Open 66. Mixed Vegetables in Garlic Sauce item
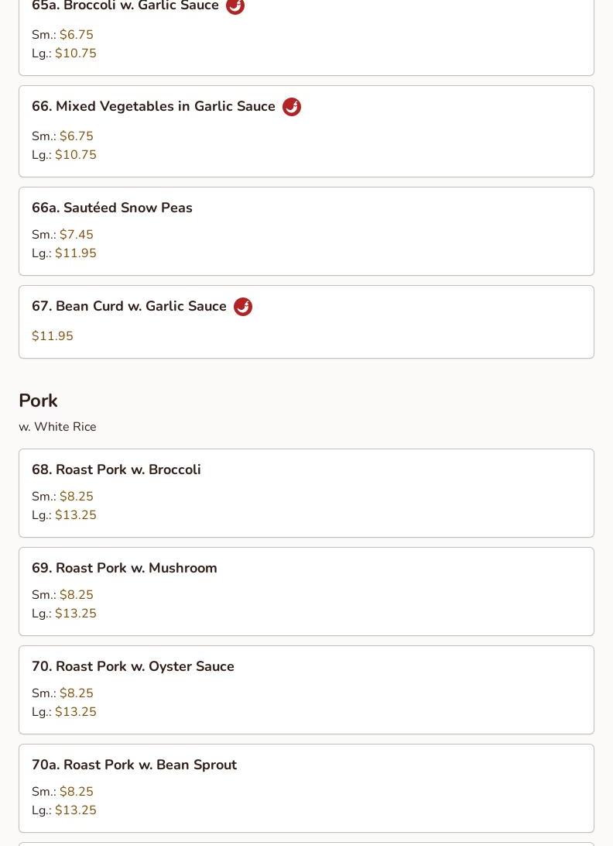Viewport: 613px width, 846px height. (153, 107)
